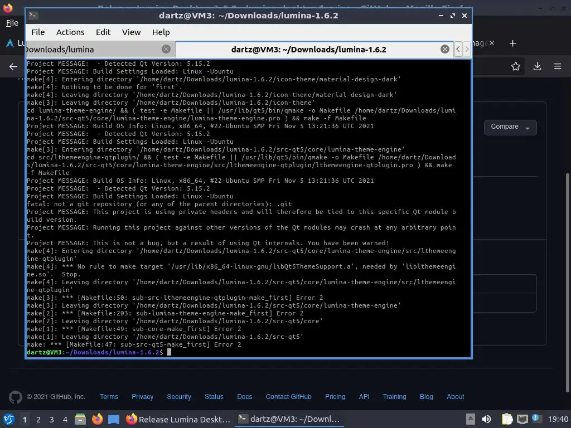Screen dimensions: 571x428
Task: Launch the file manager from the taskbar
Action: click(80, 419)
